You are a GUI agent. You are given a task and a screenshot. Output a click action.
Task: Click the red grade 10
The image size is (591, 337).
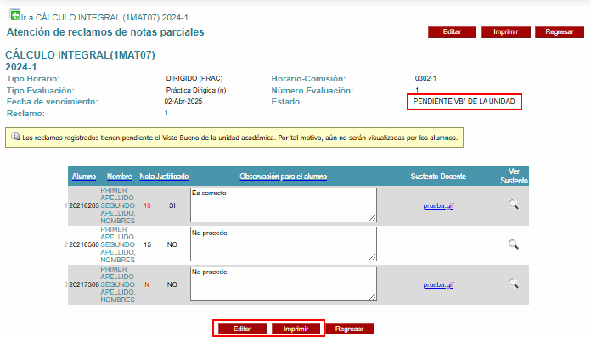pos(147,205)
